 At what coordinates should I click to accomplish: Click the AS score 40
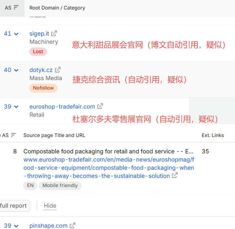pyautogui.click(x=7, y=70)
